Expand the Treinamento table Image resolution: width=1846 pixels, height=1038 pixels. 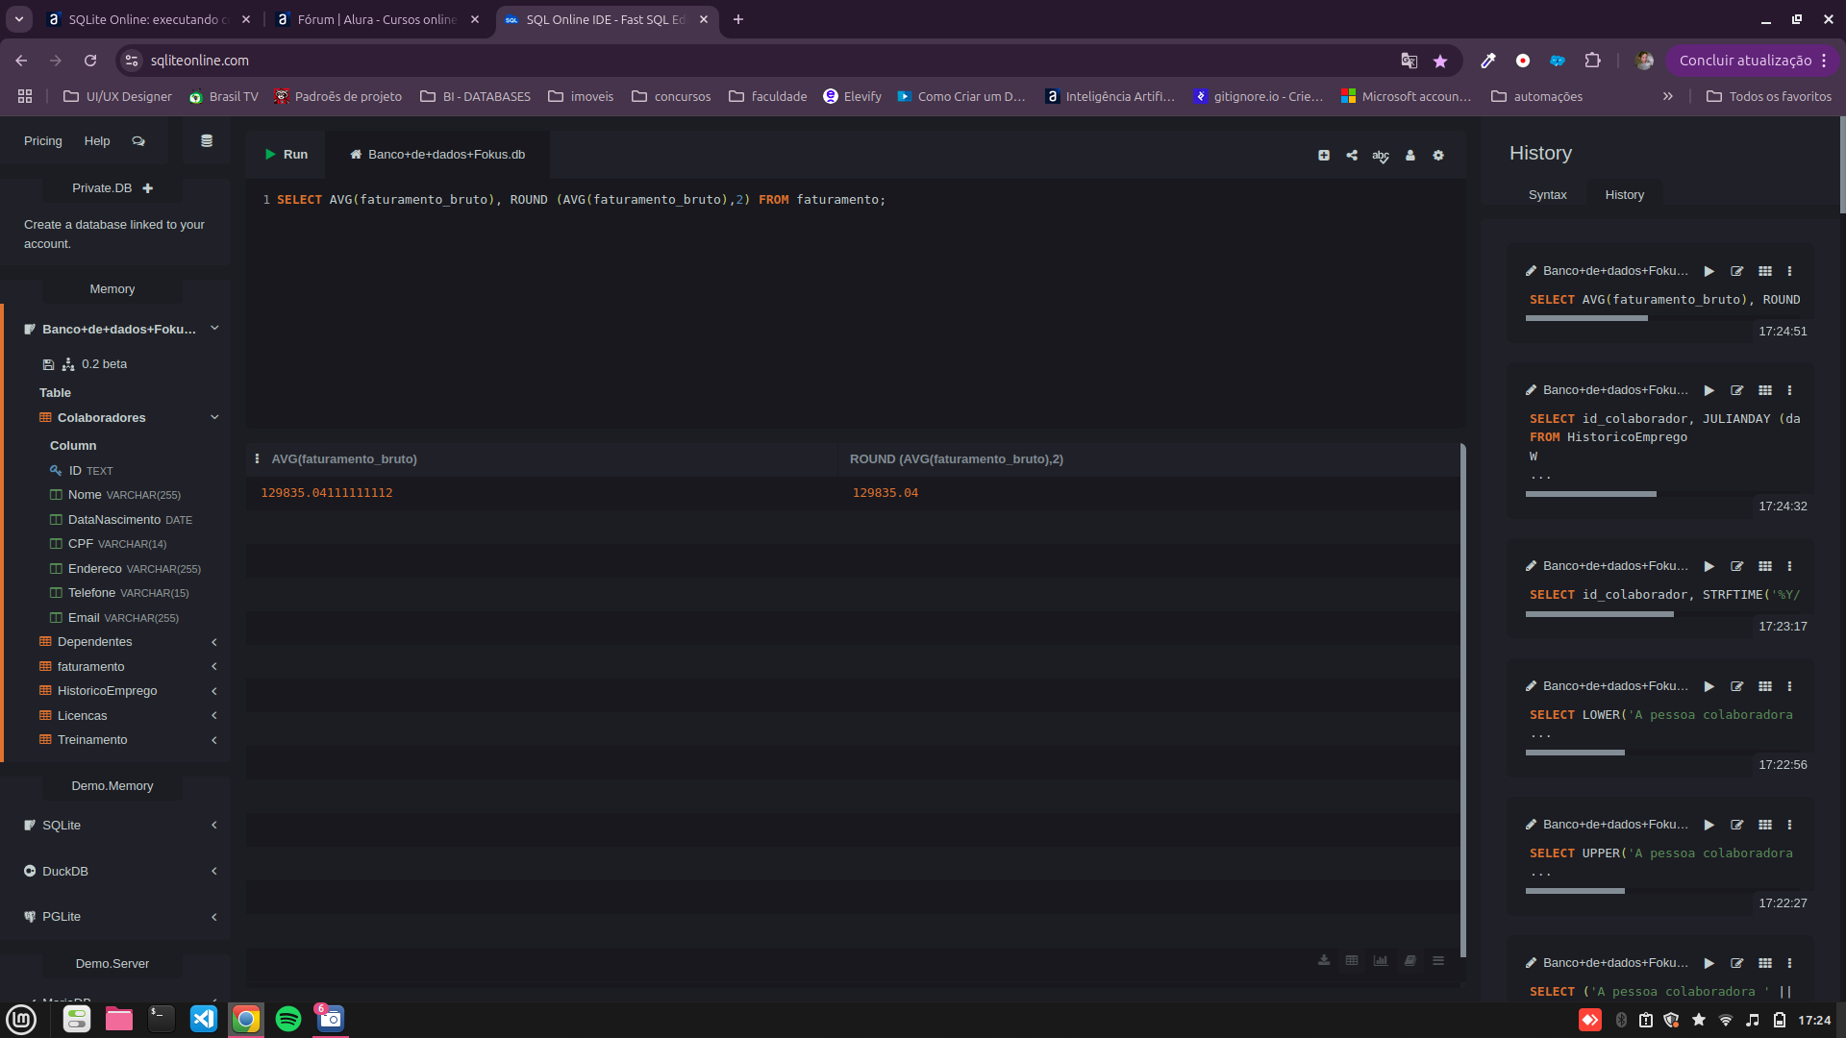214,740
